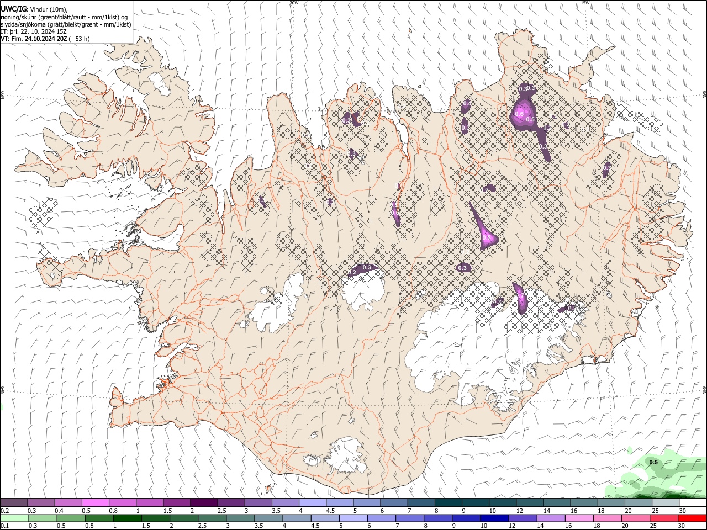Screen dimensions: 707x530
Task: Click upper-scale swatch between 4 and 4.5
Action: point(313,502)
